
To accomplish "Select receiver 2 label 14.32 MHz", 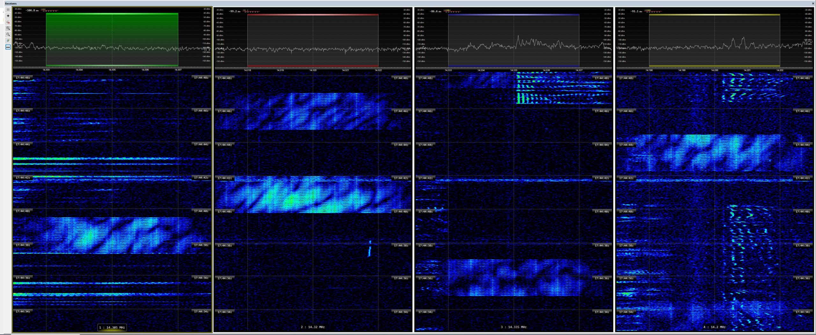I will pos(313,327).
